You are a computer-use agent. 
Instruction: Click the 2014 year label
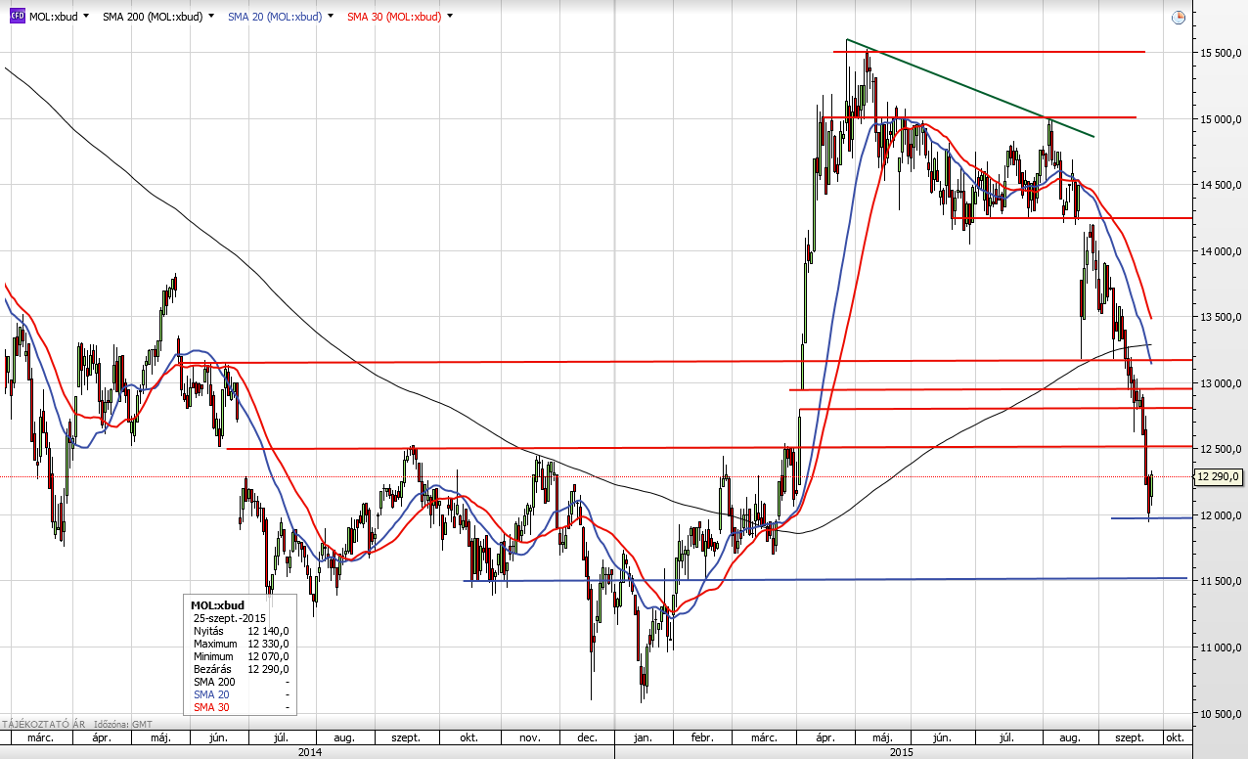(309, 752)
